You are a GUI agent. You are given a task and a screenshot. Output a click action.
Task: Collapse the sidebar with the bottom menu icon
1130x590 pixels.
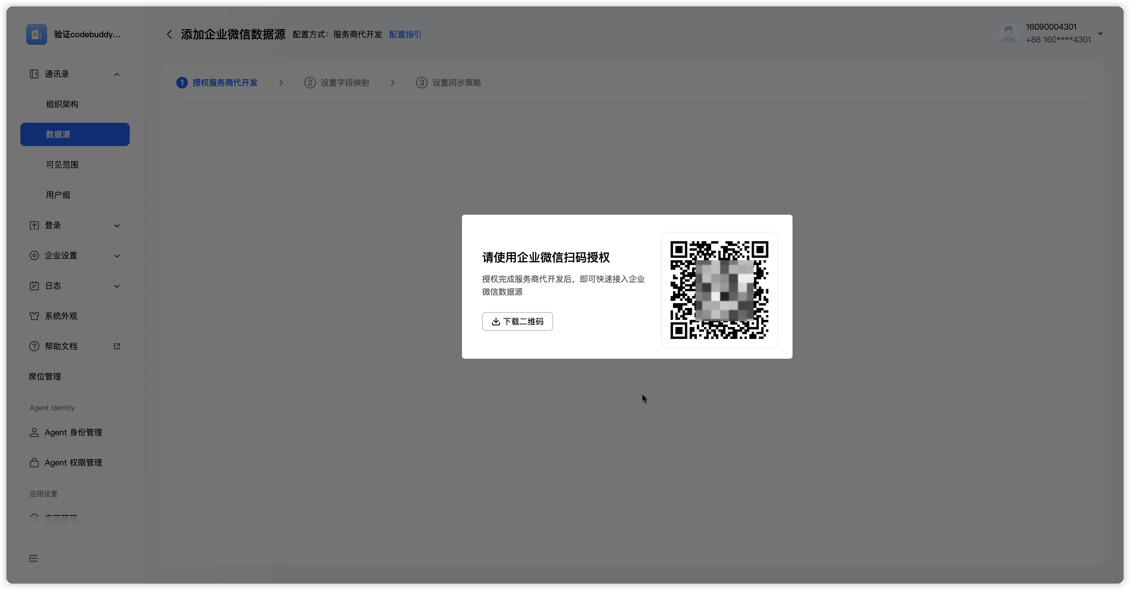tap(33, 558)
